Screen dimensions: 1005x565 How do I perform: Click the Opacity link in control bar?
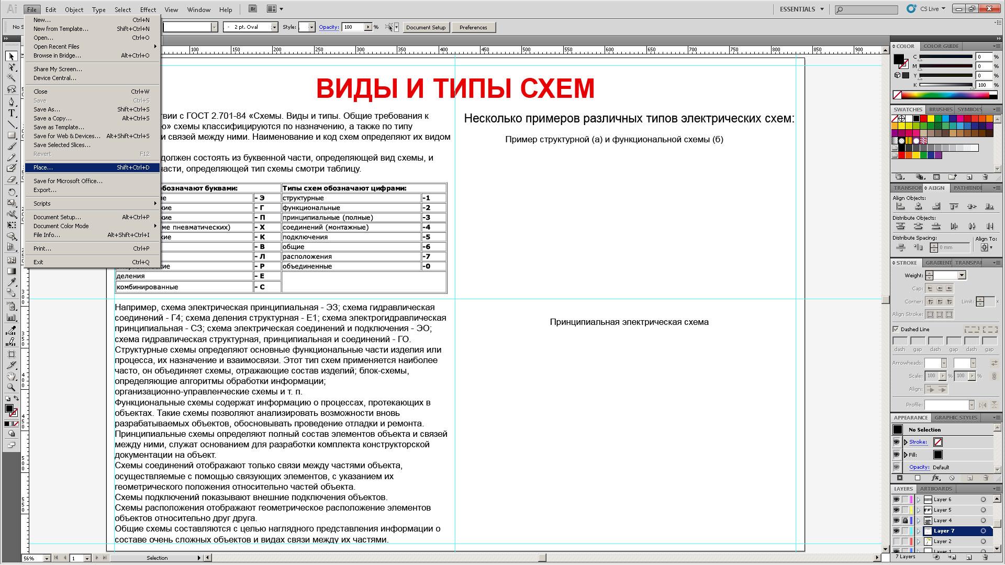pos(329,27)
